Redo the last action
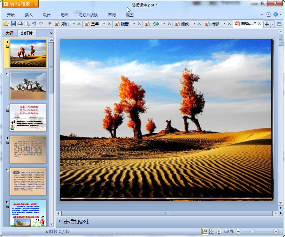The height and width of the screenshot is (237, 285). coord(41,23)
